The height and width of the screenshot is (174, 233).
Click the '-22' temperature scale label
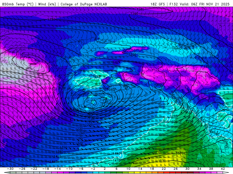coord(34,169)
